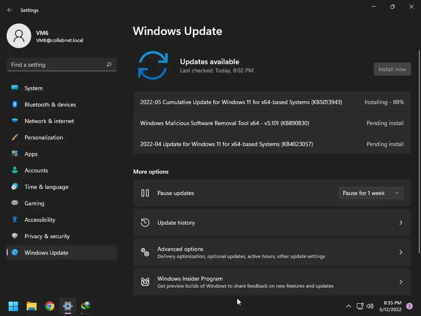This screenshot has width=421, height=316.
Task: Click the history clock icon beside Update history
Action: tap(145, 223)
